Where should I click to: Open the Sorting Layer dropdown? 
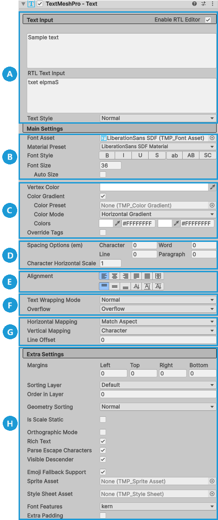(158, 385)
